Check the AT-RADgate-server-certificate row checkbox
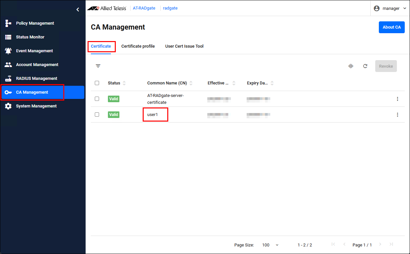This screenshot has width=410, height=254. click(x=97, y=99)
